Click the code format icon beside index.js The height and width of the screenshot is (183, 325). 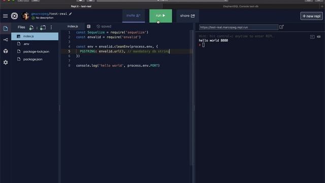(88, 26)
